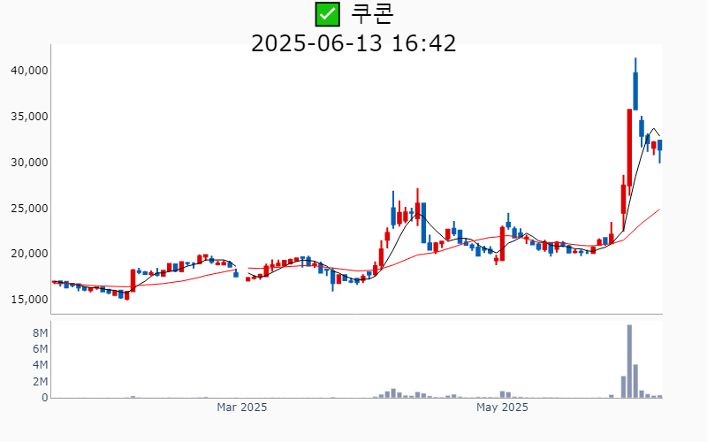Screen dimensions: 707x442
Task: Click the 20,000 price axis label
Action: pos(29,254)
